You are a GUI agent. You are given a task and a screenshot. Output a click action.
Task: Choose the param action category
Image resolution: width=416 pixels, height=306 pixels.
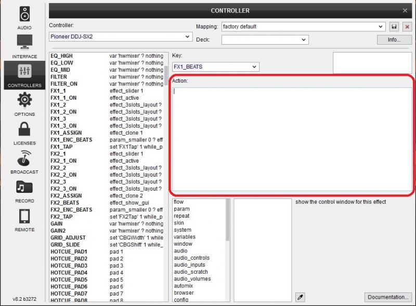(199, 209)
